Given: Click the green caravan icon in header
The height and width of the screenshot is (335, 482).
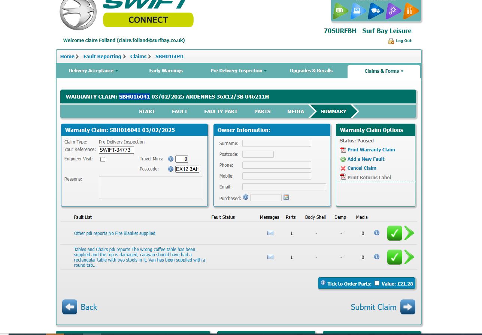Looking at the screenshot, I should pos(340,11).
